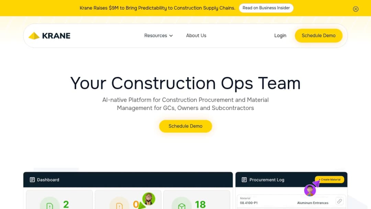371x209 pixels.
Task: Open the Login page
Action: click(280, 35)
